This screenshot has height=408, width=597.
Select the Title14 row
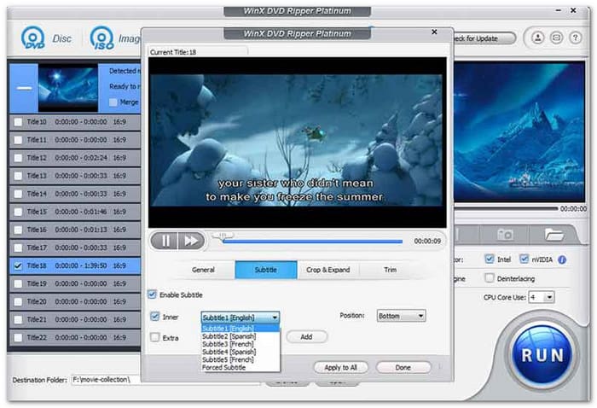pyautogui.click(x=75, y=194)
